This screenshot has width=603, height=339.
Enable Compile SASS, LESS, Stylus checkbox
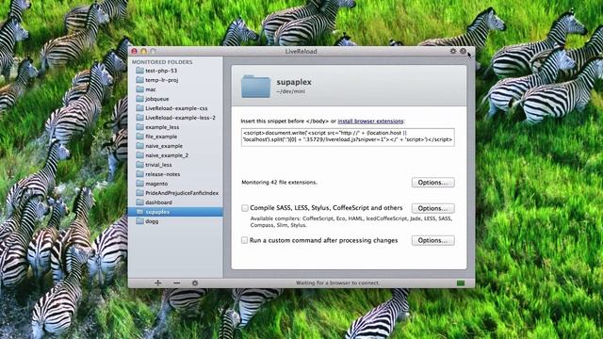pos(245,208)
